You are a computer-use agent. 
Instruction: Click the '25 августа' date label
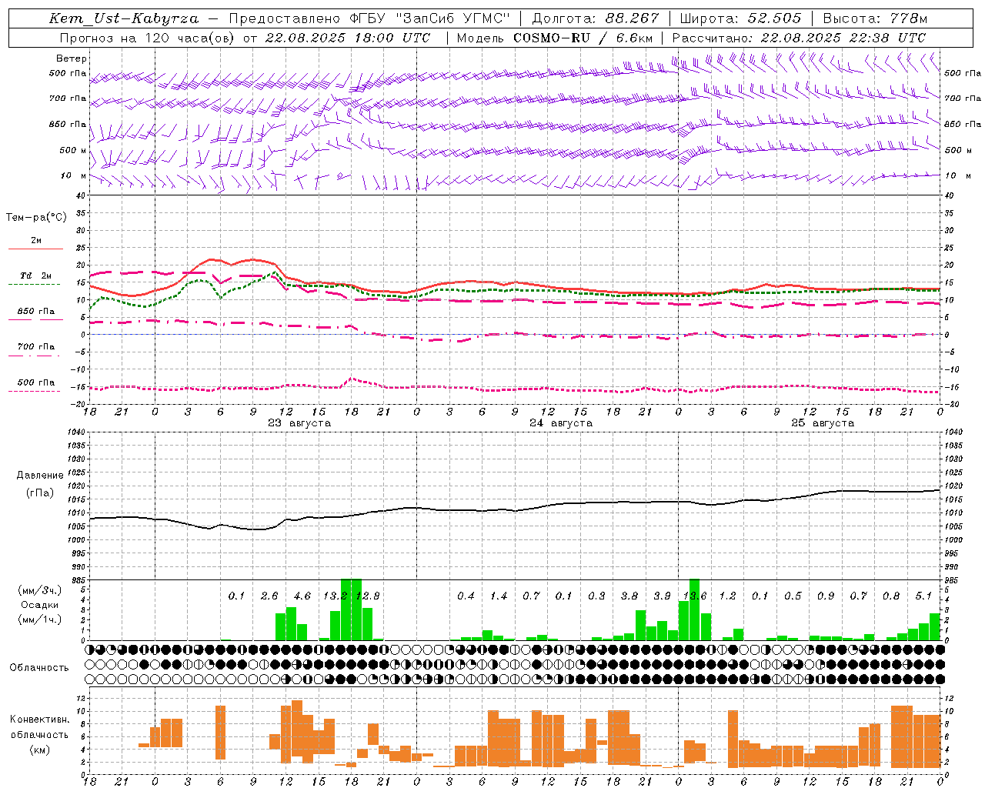point(823,423)
